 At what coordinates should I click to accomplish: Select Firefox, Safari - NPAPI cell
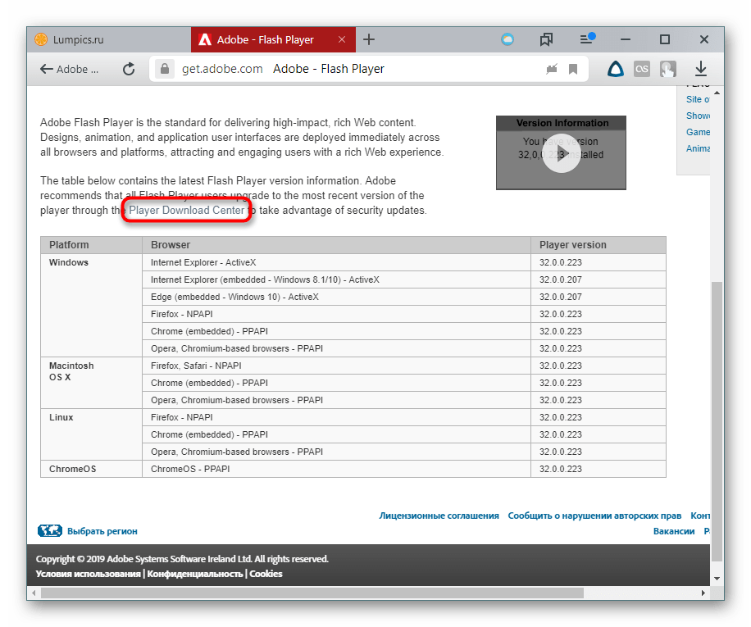(x=336, y=366)
